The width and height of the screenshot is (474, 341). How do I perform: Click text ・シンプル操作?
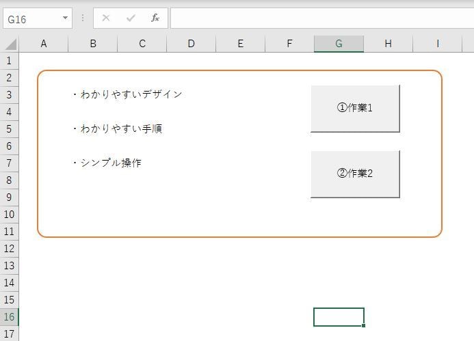point(107,163)
